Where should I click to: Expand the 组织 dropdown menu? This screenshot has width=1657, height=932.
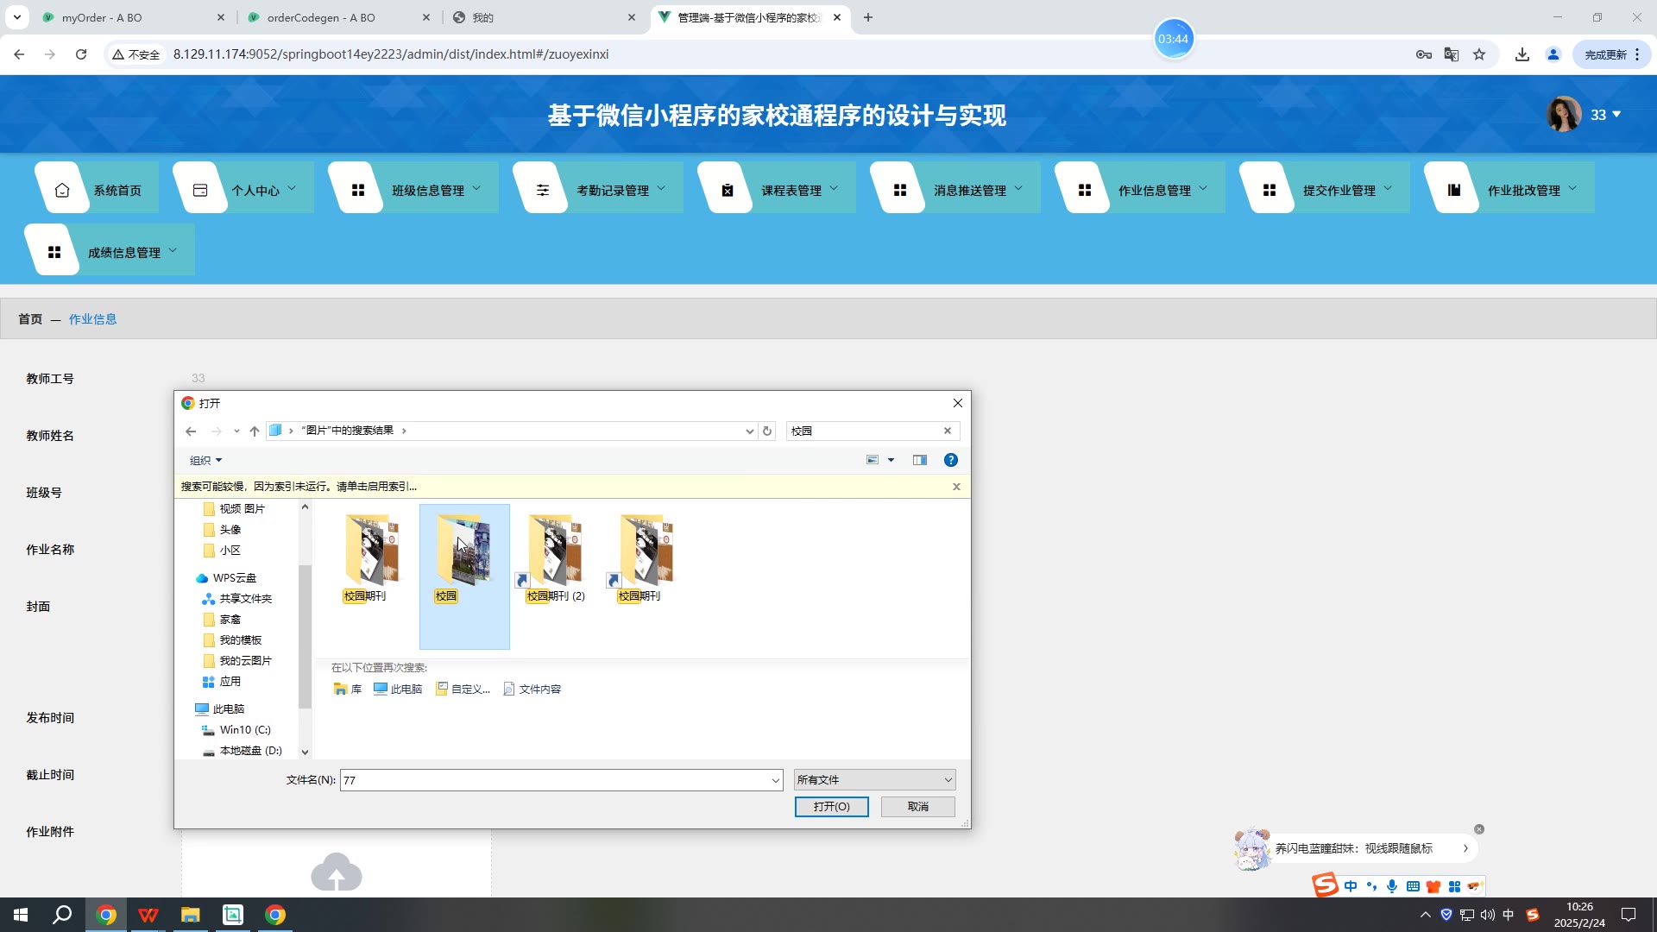[x=205, y=460]
